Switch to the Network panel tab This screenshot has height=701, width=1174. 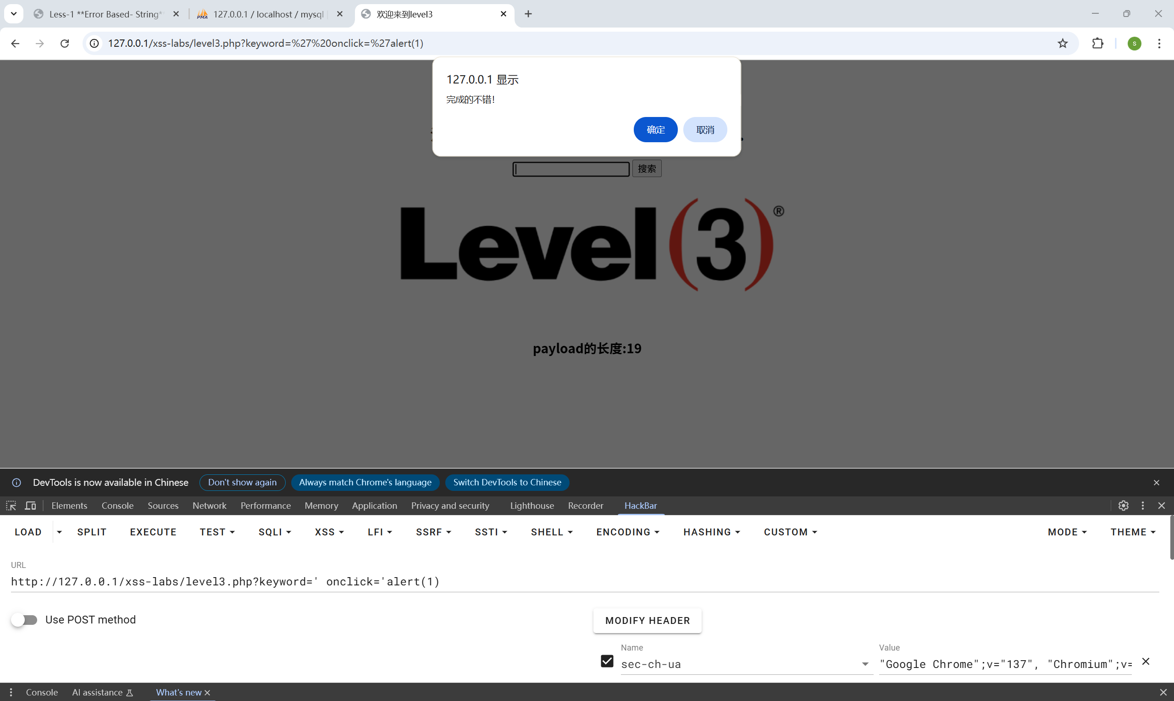coord(209,506)
